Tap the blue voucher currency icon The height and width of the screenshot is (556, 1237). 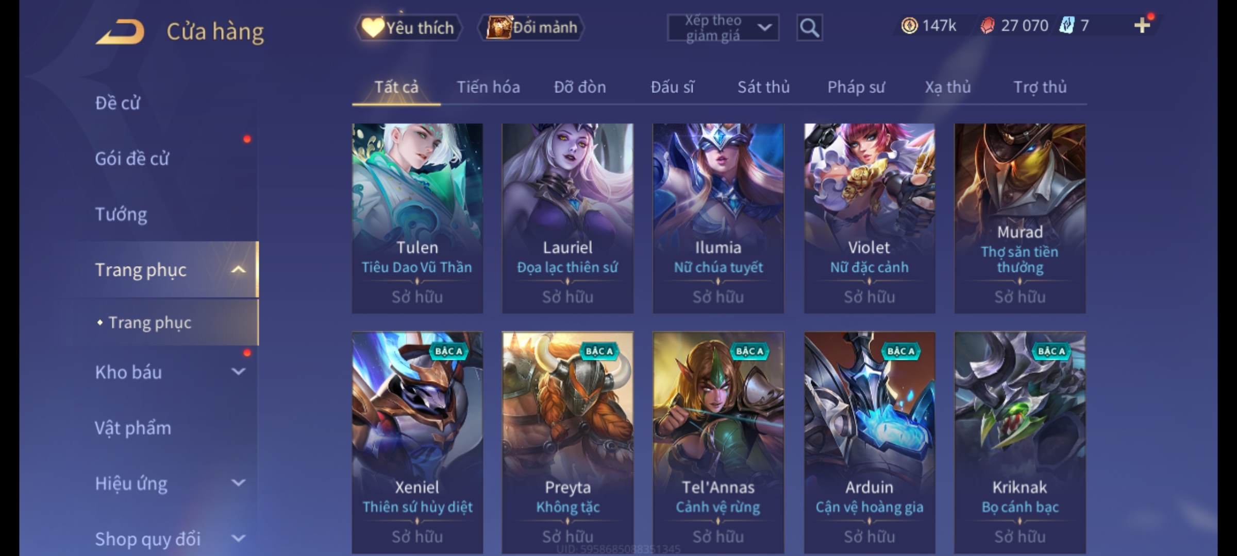1066,25
